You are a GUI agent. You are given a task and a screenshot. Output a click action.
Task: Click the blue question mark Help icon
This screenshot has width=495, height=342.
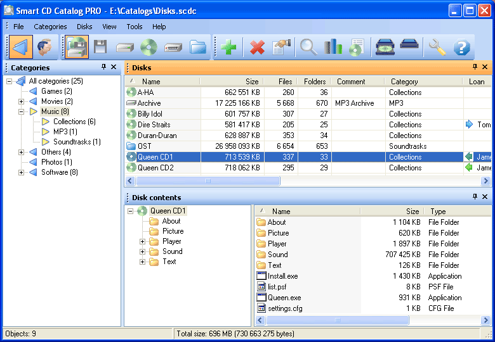(462, 47)
